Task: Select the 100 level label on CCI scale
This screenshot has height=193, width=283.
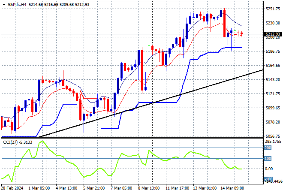Action: click(x=268, y=158)
